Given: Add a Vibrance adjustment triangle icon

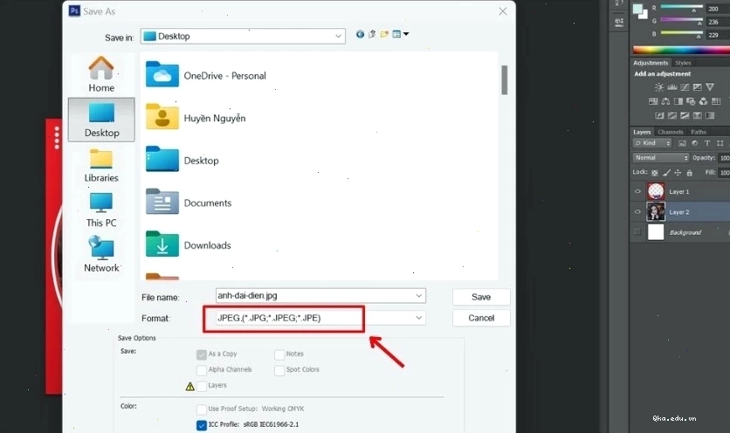Looking at the screenshot, I should tap(710, 87).
